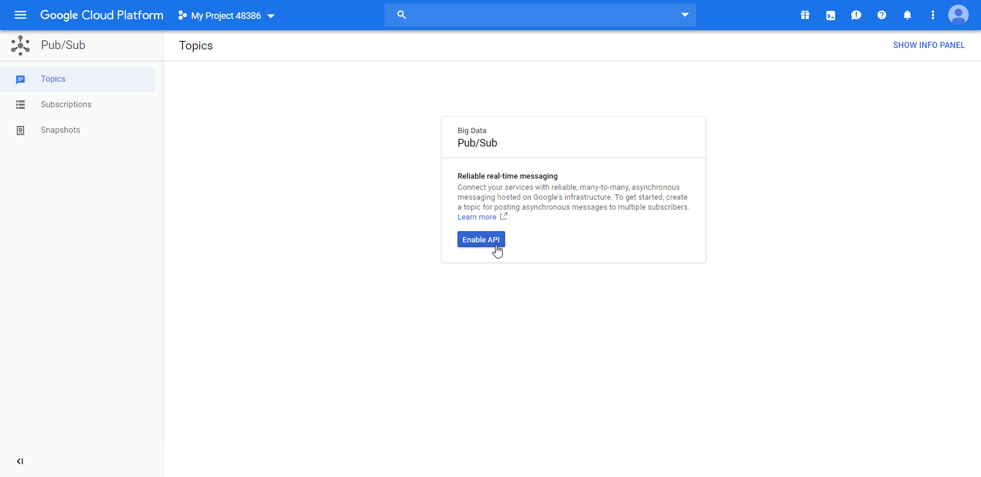Open the free trial gift icon
Viewport: 981px width, 477px height.
pyautogui.click(x=805, y=15)
